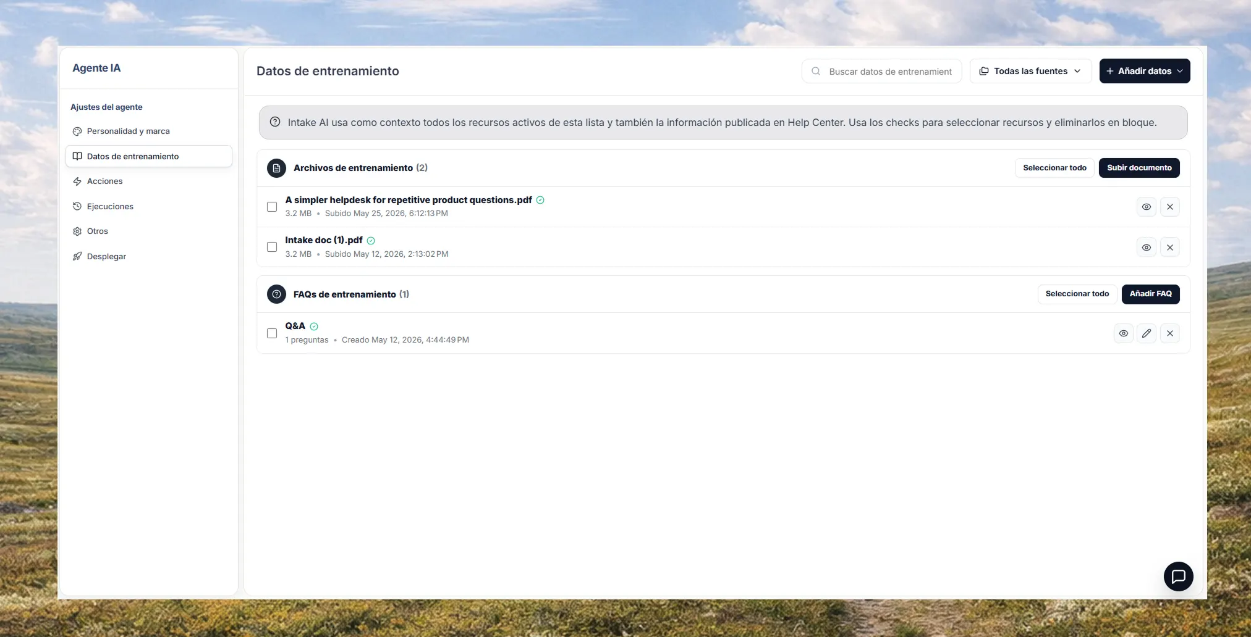Click the Subido May 25, 2026 upload date
Viewport: 1251px width, 637px height.
(386, 214)
